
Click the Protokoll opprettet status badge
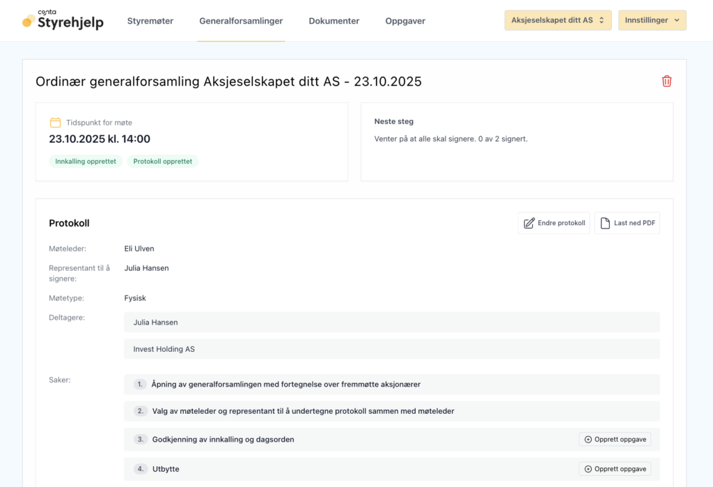point(163,161)
